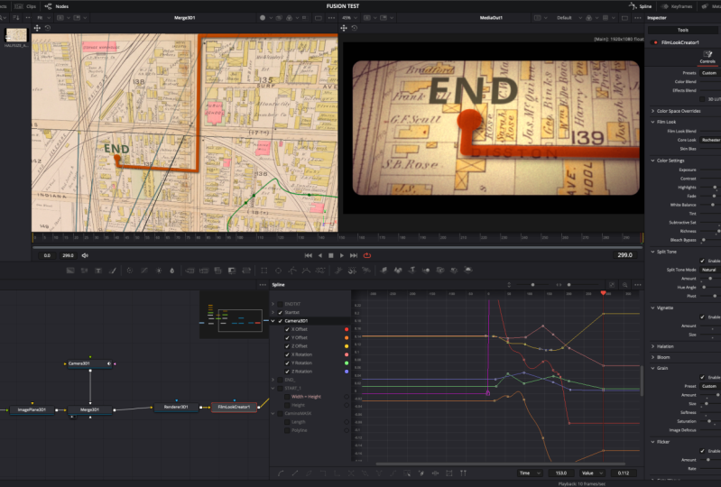The height and width of the screenshot is (487, 721).
Task: Add a Rectangle mask from the toolbar
Action: tap(263, 271)
